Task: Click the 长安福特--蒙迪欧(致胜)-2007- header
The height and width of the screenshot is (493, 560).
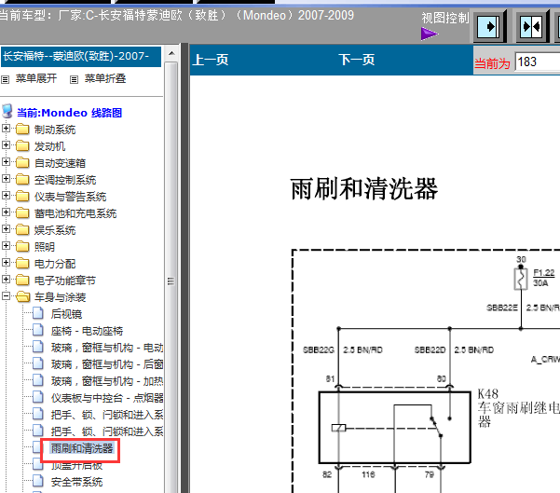Action: point(81,56)
